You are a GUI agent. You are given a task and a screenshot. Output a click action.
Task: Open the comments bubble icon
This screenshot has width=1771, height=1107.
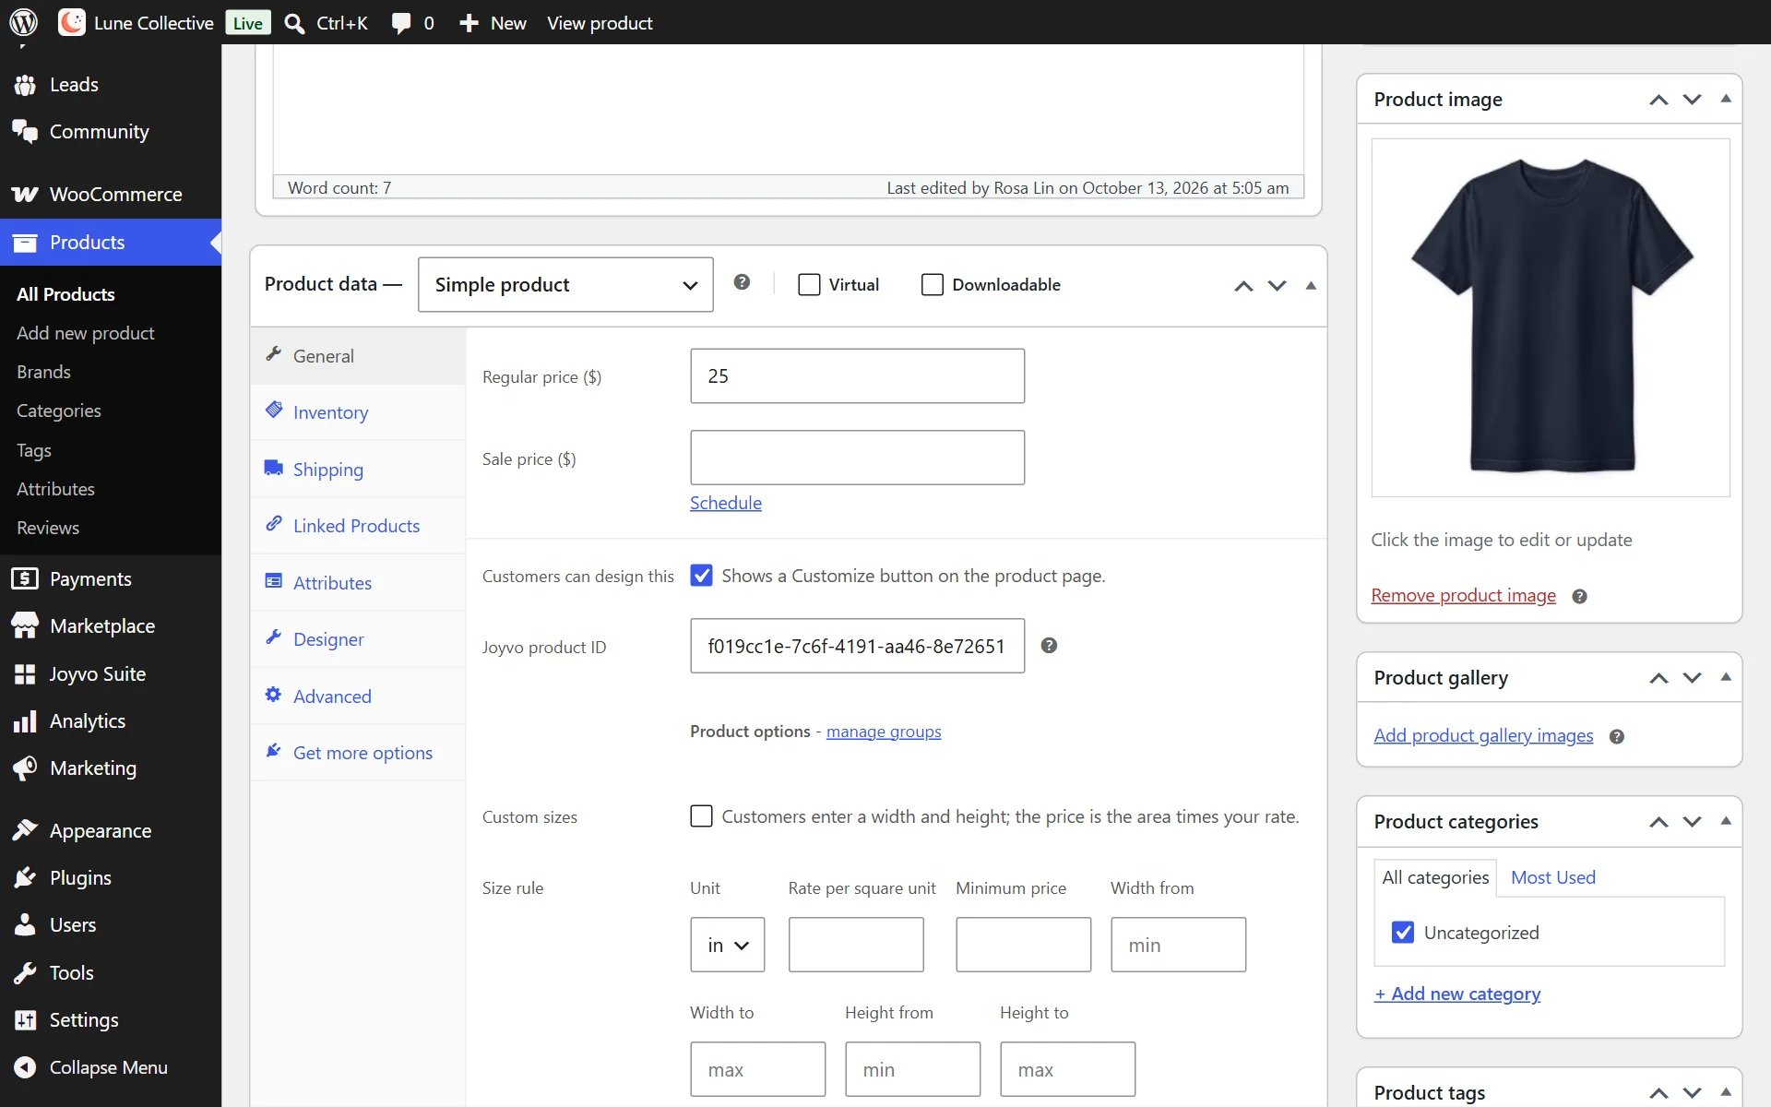[400, 23]
